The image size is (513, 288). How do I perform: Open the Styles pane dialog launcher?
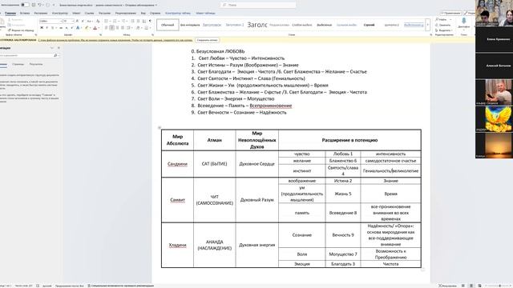pyautogui.click(x=431, y=34)
